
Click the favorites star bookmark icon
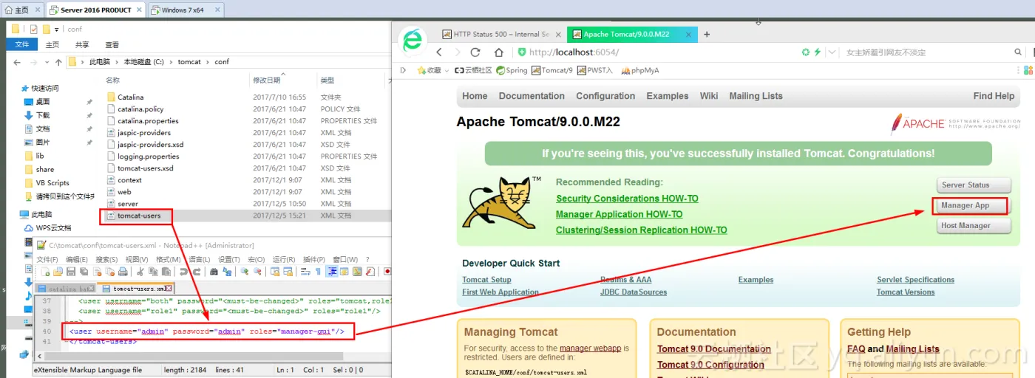coord(421,70)
